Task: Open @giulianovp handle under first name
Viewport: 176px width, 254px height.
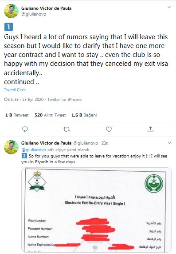Action: click(x=34, y=14)
